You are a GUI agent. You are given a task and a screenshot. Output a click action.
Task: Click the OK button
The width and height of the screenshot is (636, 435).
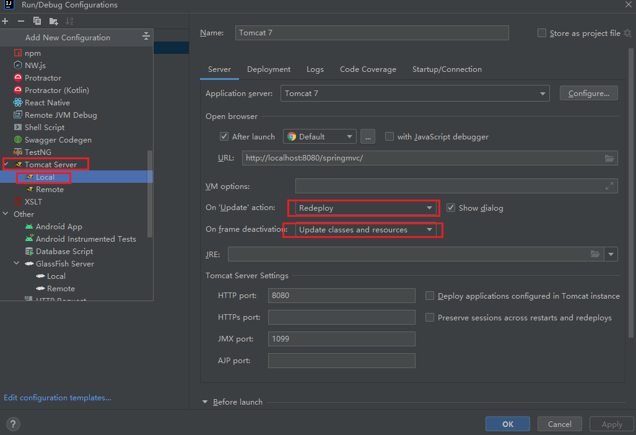[x=507, y=424]
